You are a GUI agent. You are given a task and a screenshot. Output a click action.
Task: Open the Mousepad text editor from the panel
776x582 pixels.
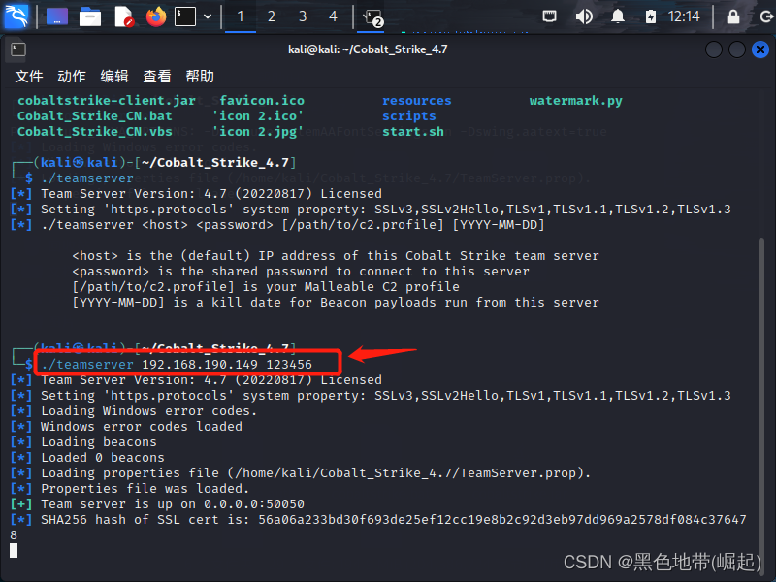coord(122,14)
